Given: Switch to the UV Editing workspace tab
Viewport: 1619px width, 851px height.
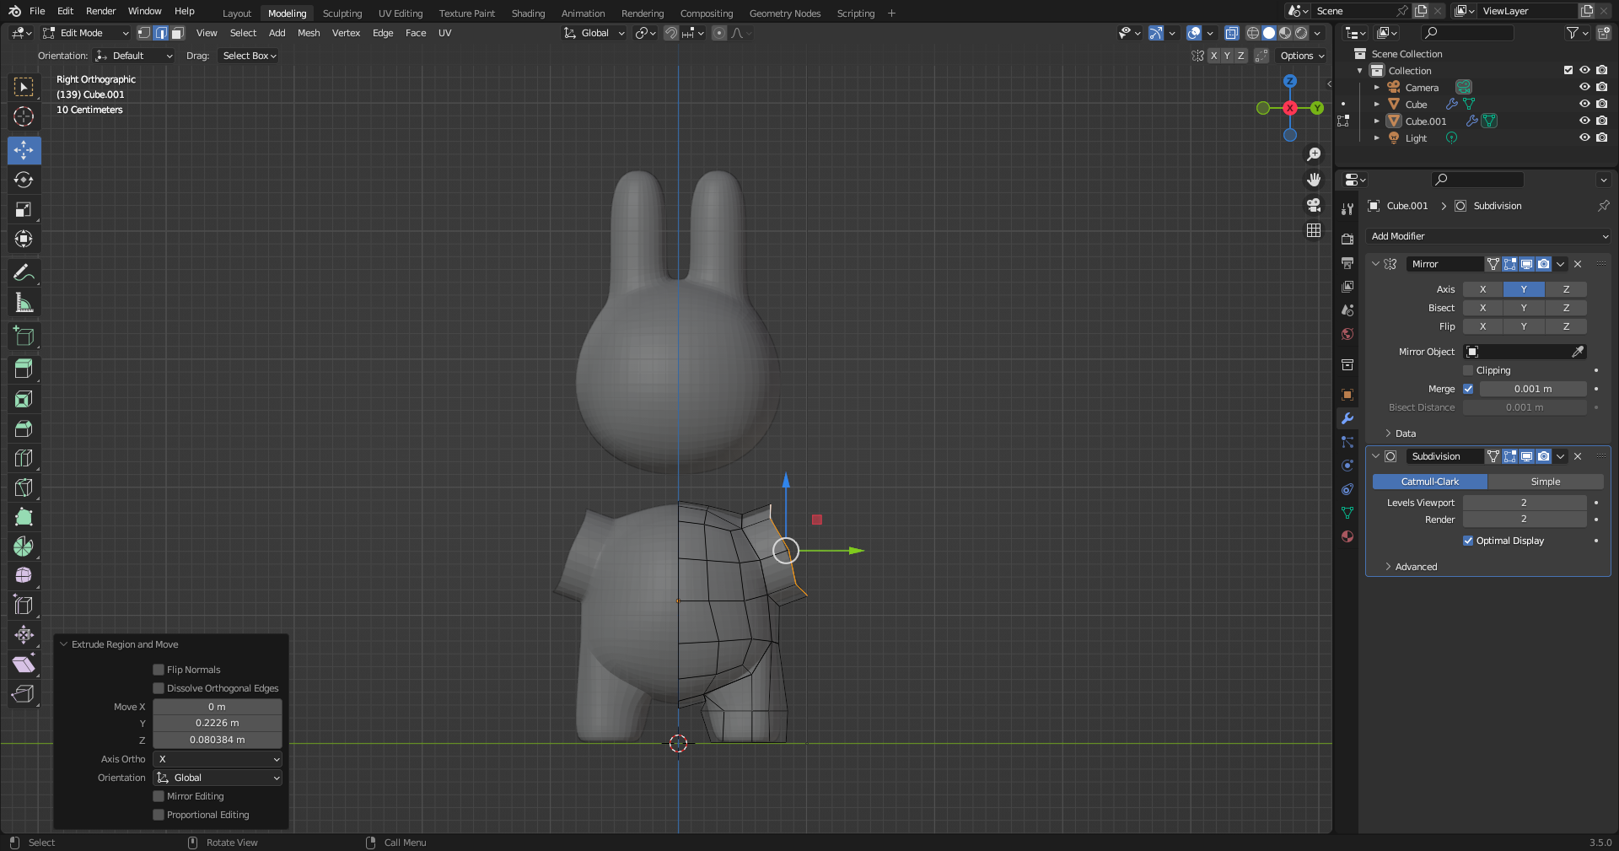Looking at the screenshot, I should (x=401, y=13).
